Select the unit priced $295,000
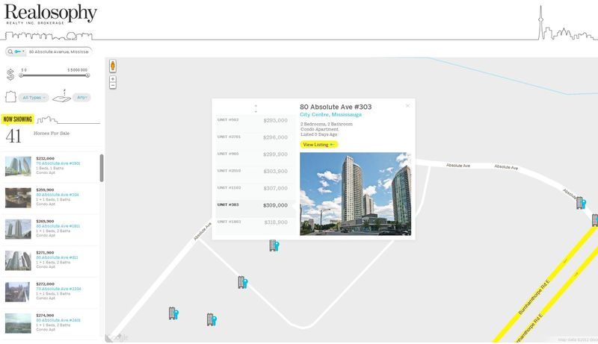Image resolution: width=598 pixels, height=344 pixels. click(x=256, y=120)
